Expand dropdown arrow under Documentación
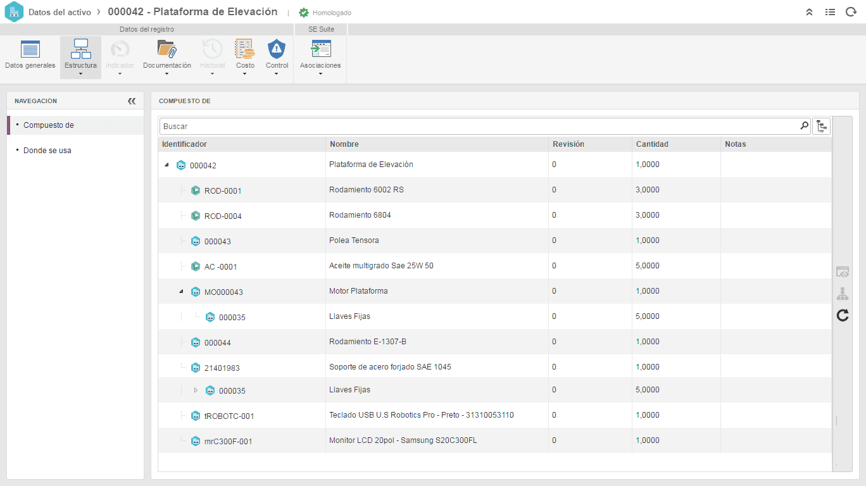Image resolution: width=866 pixels, height=486 pixels. 166,74
